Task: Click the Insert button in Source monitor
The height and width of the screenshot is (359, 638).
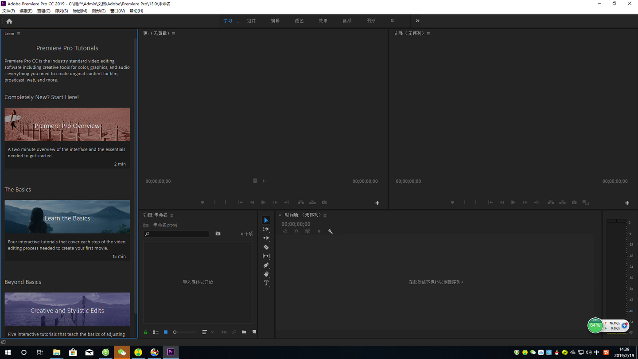Action: [301, 203]
